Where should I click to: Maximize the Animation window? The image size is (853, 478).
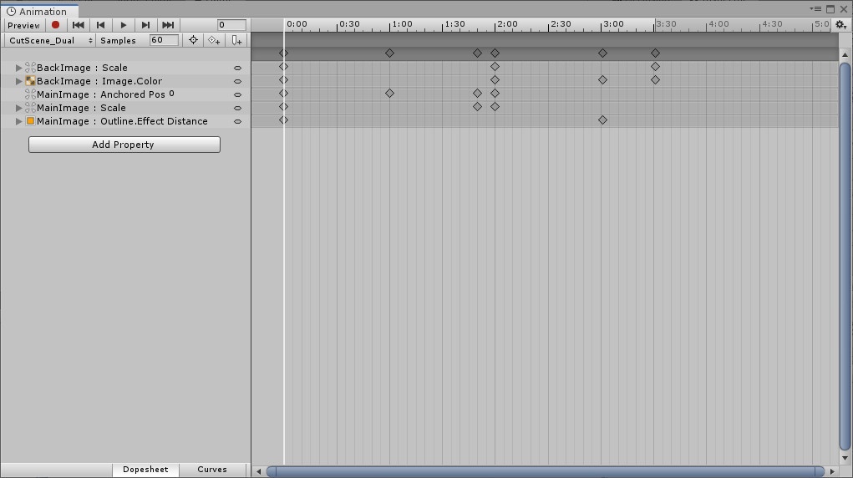pos(830,8)
